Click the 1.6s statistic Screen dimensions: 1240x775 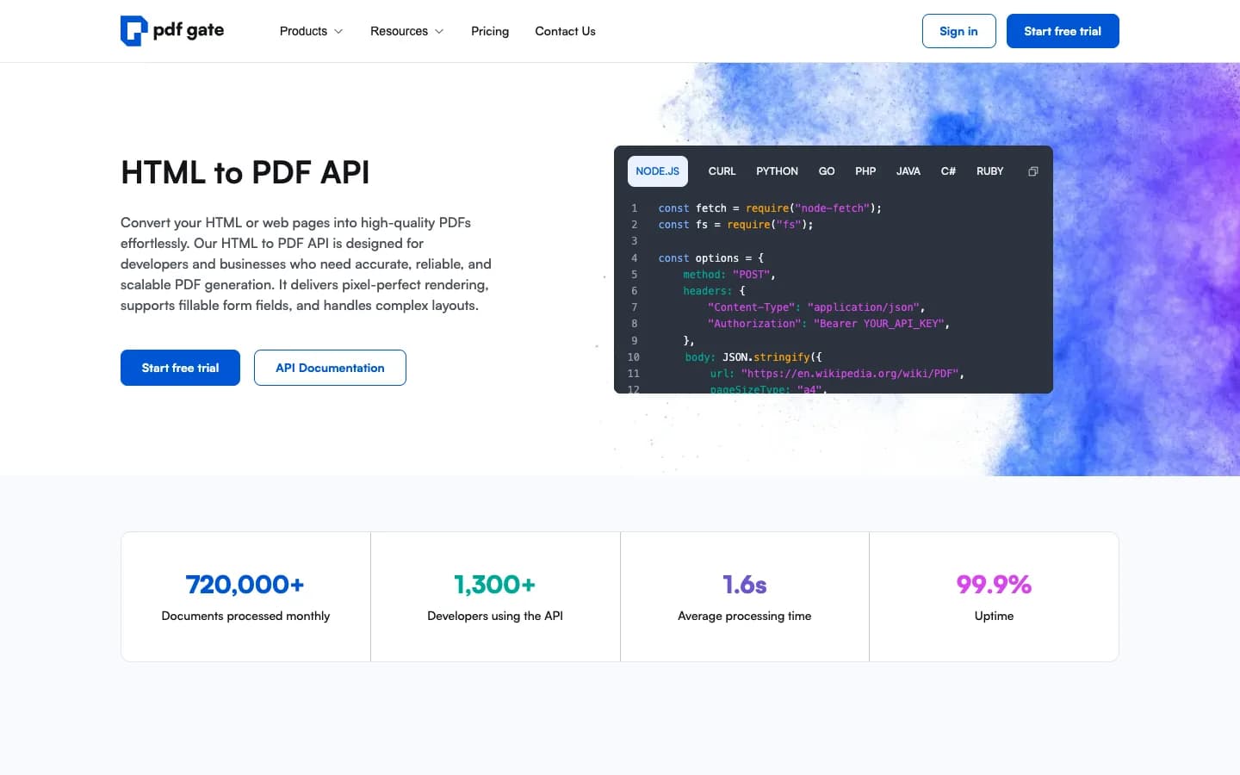click(x=745, y=585)
